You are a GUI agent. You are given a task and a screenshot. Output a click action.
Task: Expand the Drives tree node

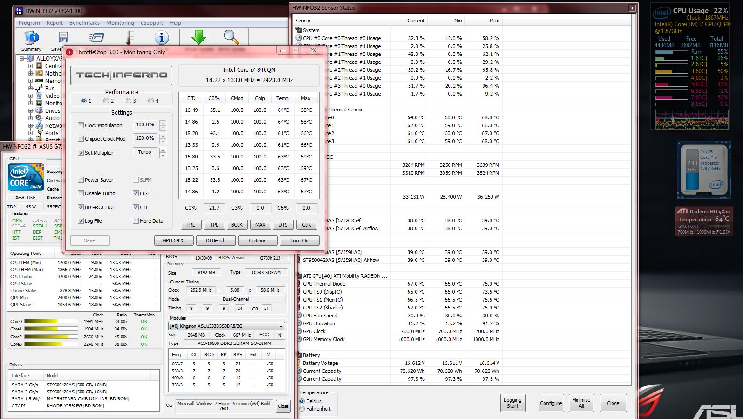31,111
